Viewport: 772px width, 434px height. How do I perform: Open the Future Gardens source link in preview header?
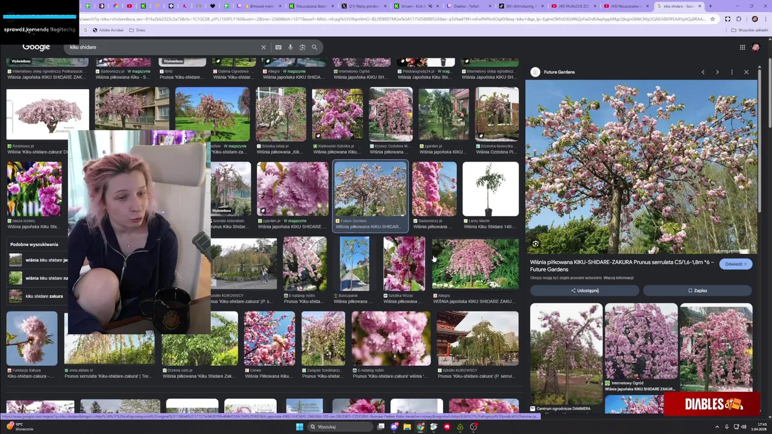point(559,72)
